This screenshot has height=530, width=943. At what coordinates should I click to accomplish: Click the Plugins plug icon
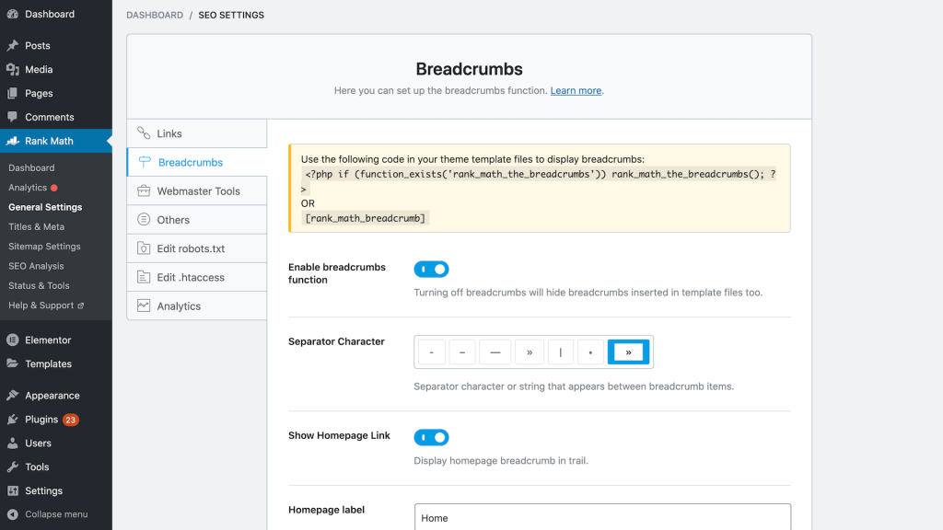click(x=12, y=420)
